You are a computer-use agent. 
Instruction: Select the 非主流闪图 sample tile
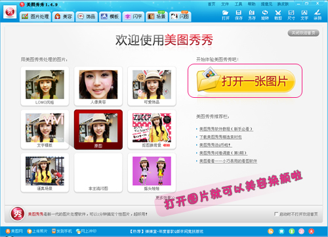click(98, 173)
